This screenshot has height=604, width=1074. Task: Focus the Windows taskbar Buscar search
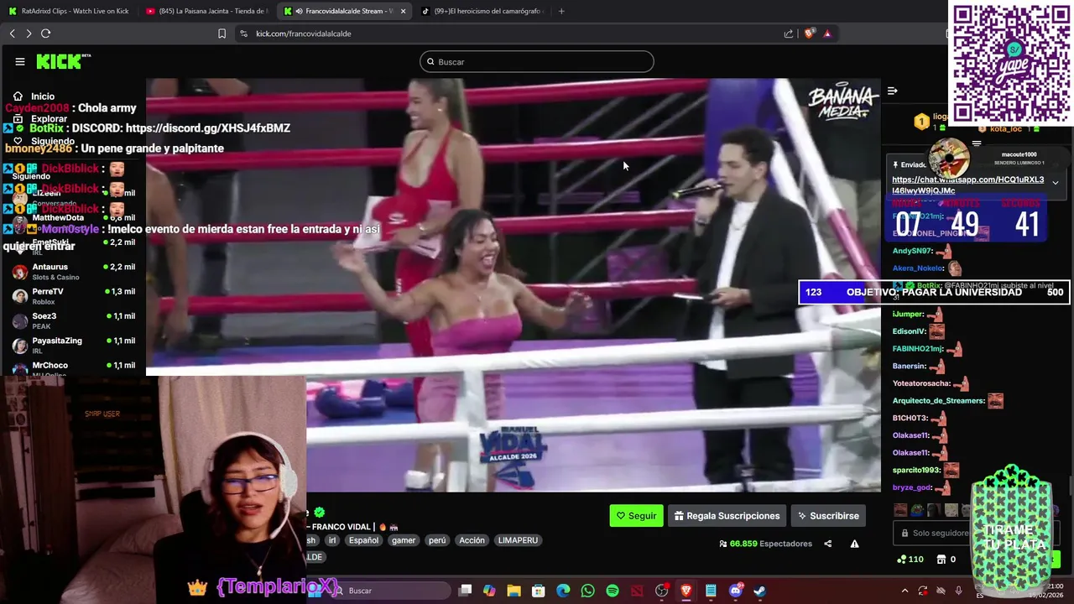click(390, 591)
